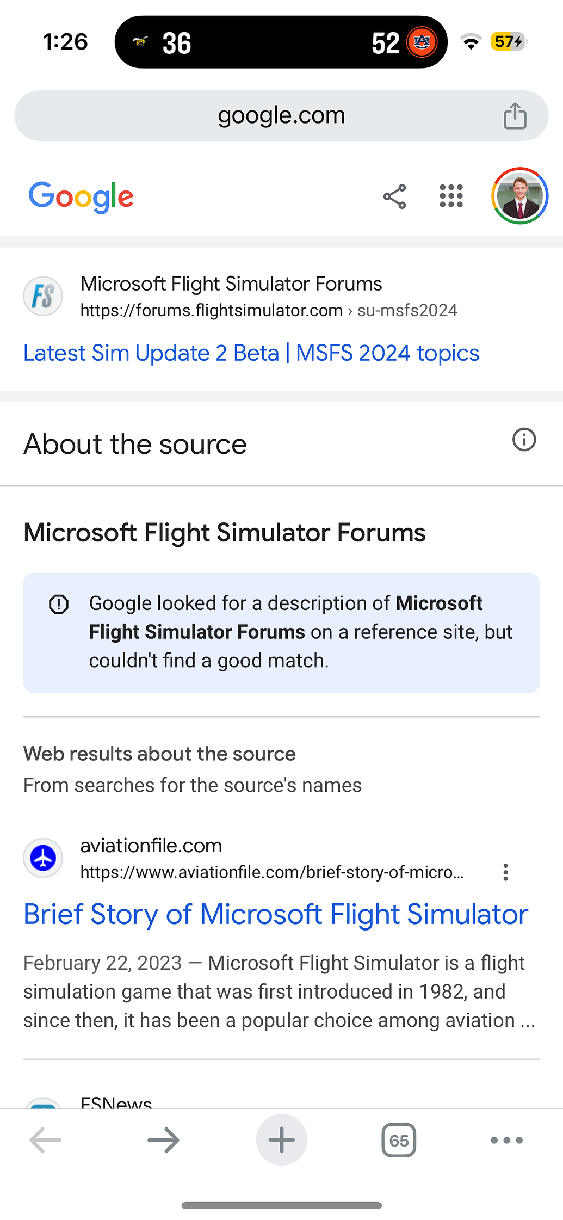Open the tab switcher showing 65 tabs
The width and height of the screenshot is (563, 1220).
click(x=398, y=1141)
